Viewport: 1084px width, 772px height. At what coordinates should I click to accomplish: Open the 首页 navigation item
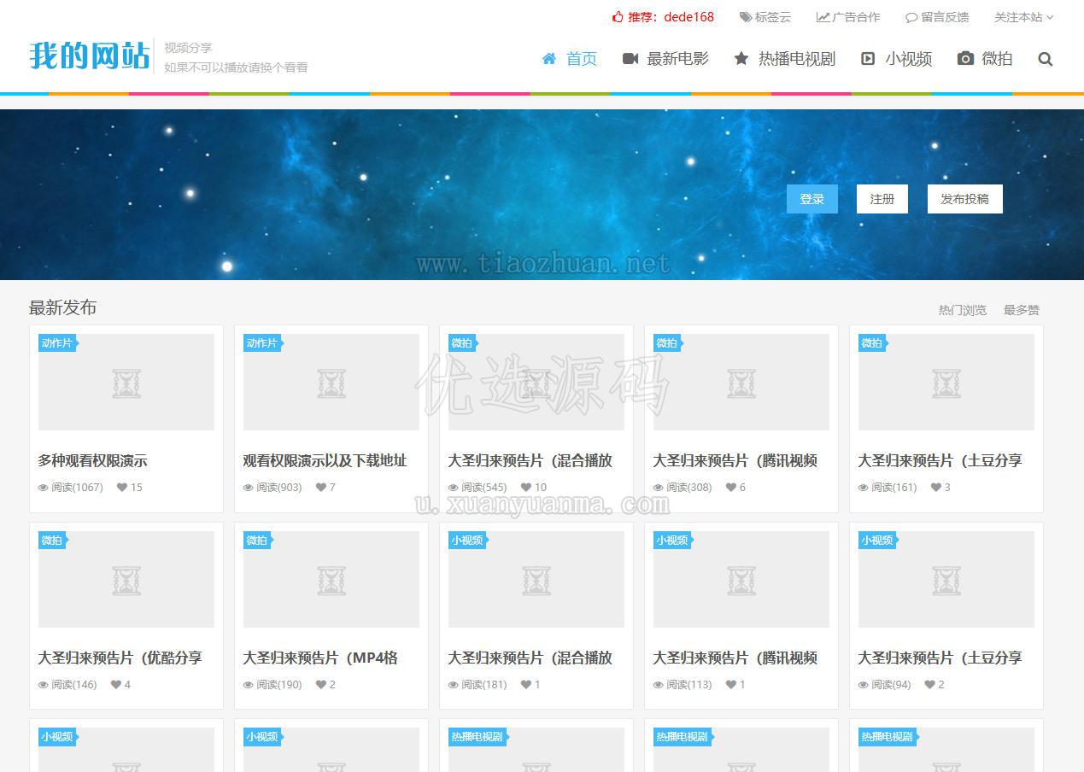point(570,59)
